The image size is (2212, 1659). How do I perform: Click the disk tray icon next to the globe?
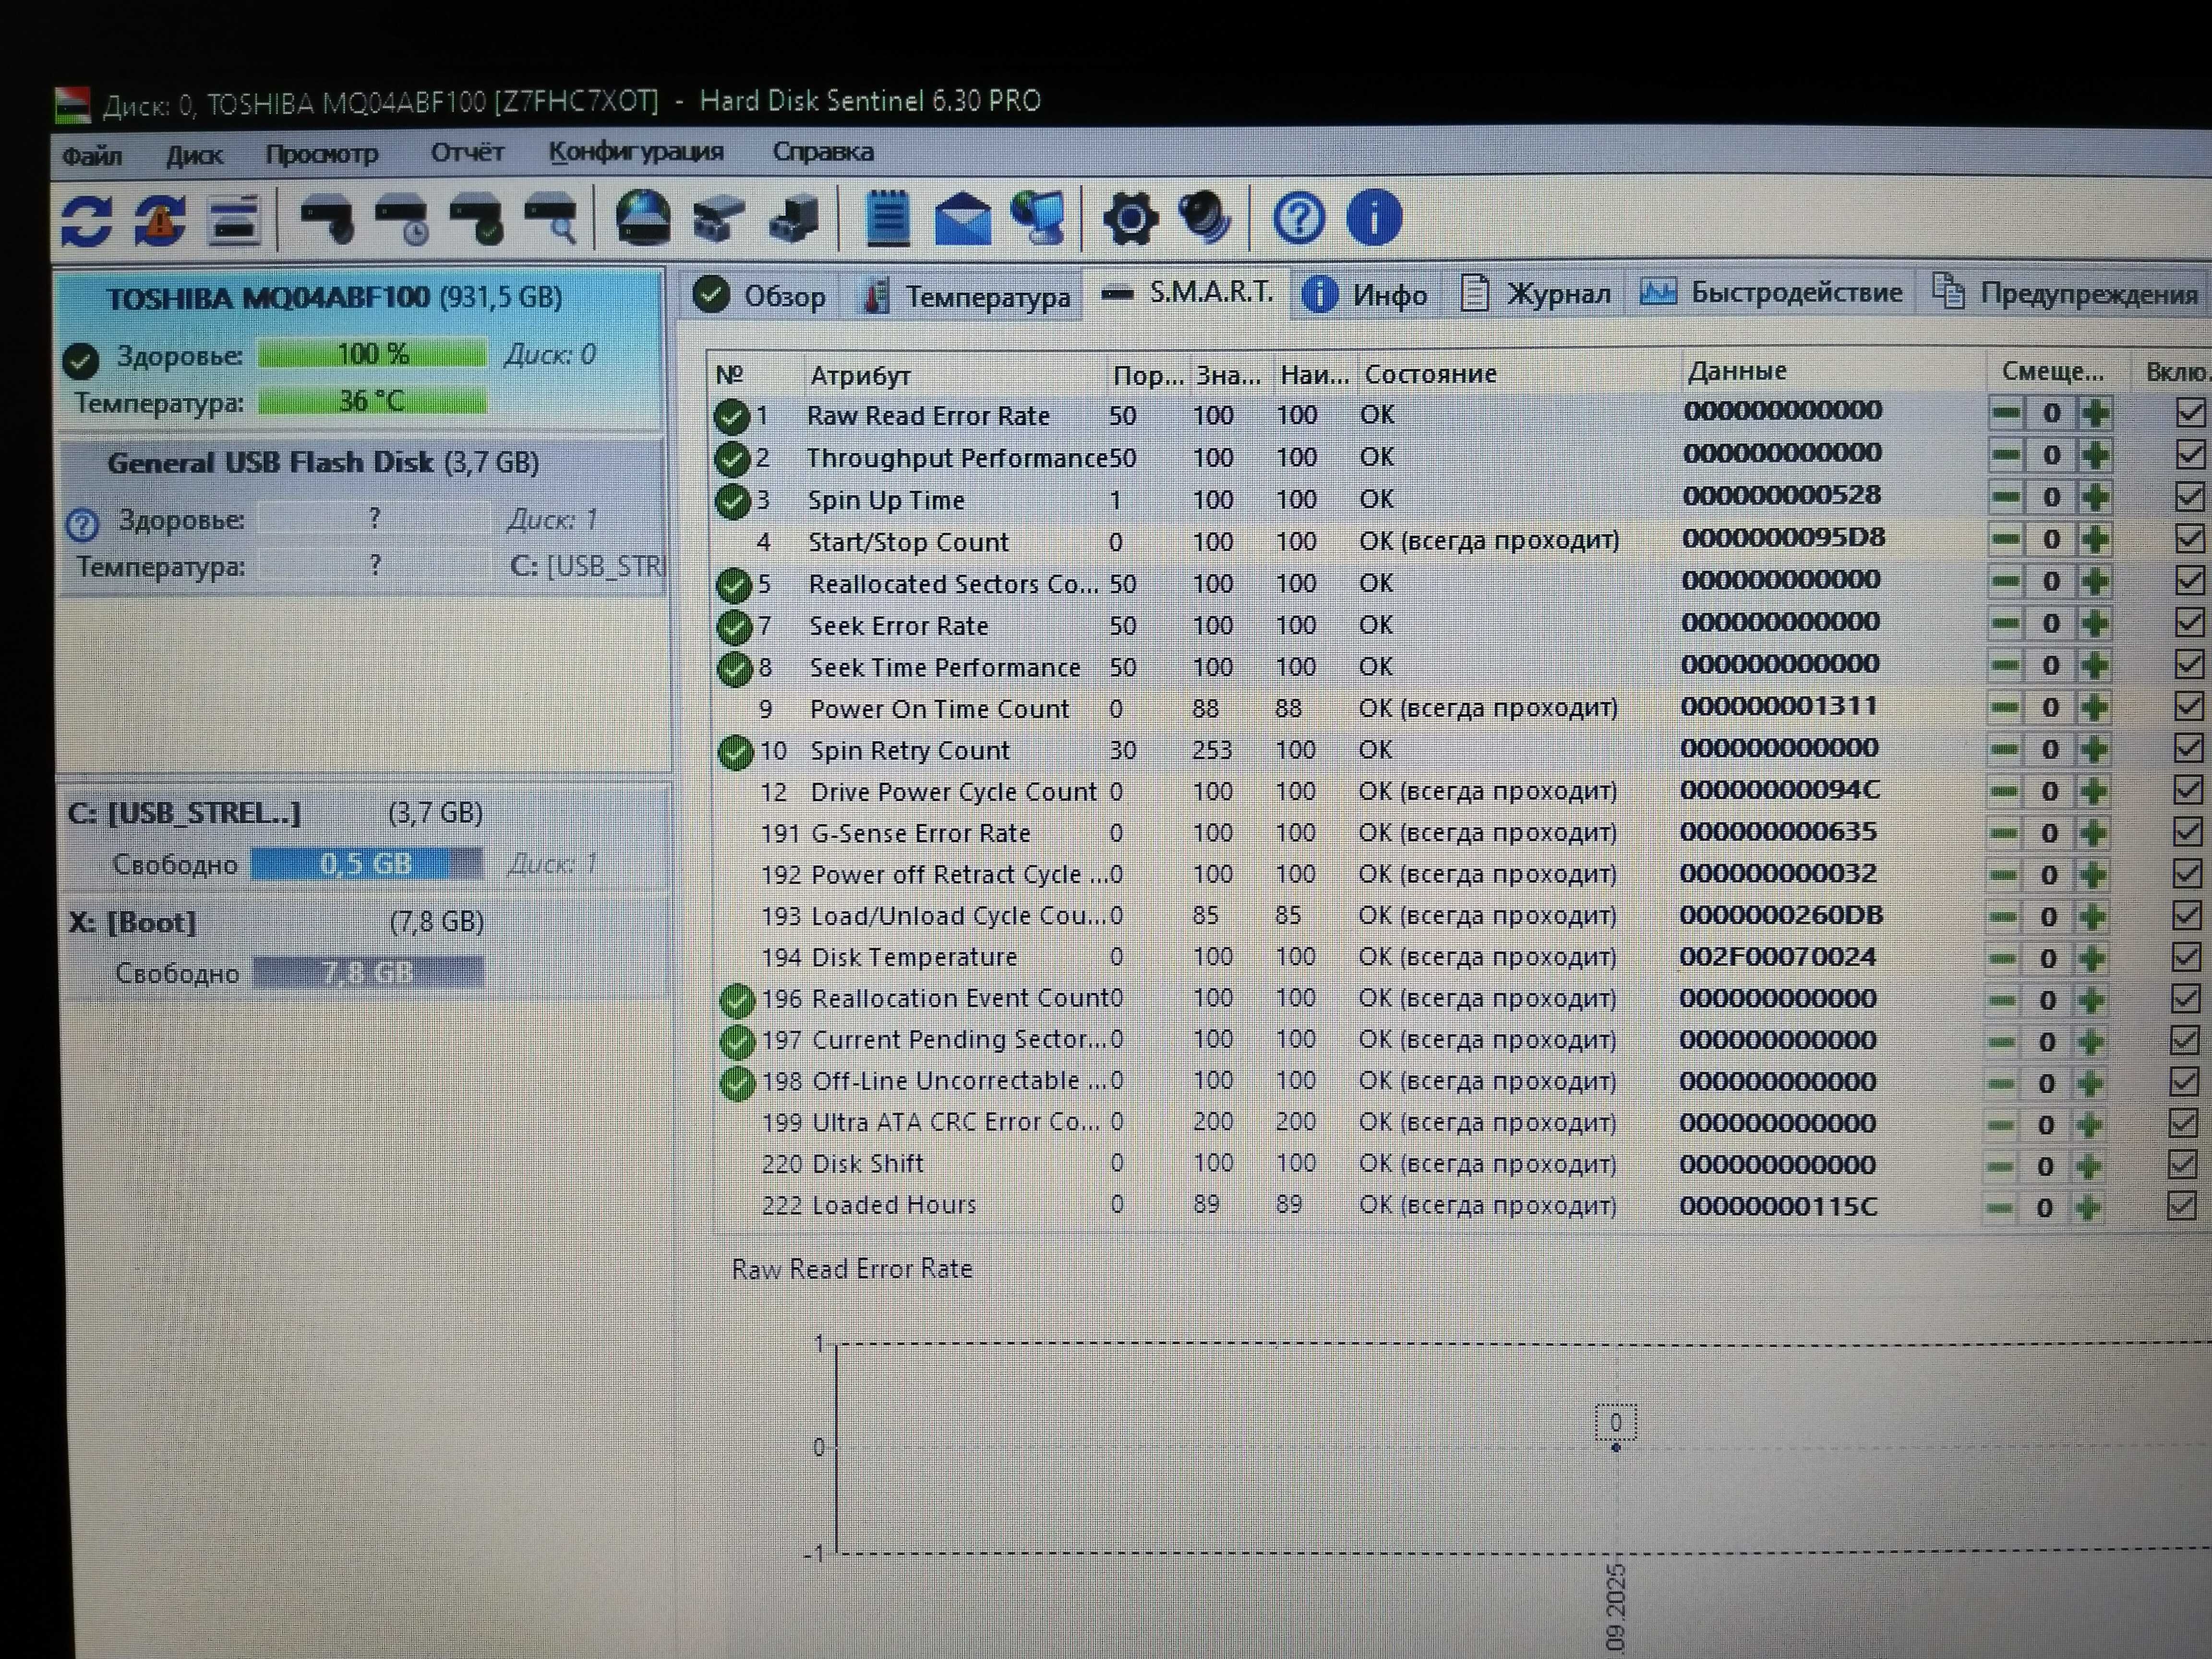[x=718, y=218]
